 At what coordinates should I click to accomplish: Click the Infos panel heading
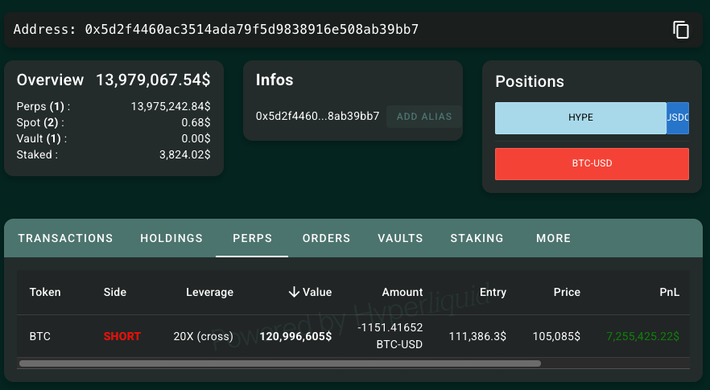pyautogui.click(x=275, y=80)
